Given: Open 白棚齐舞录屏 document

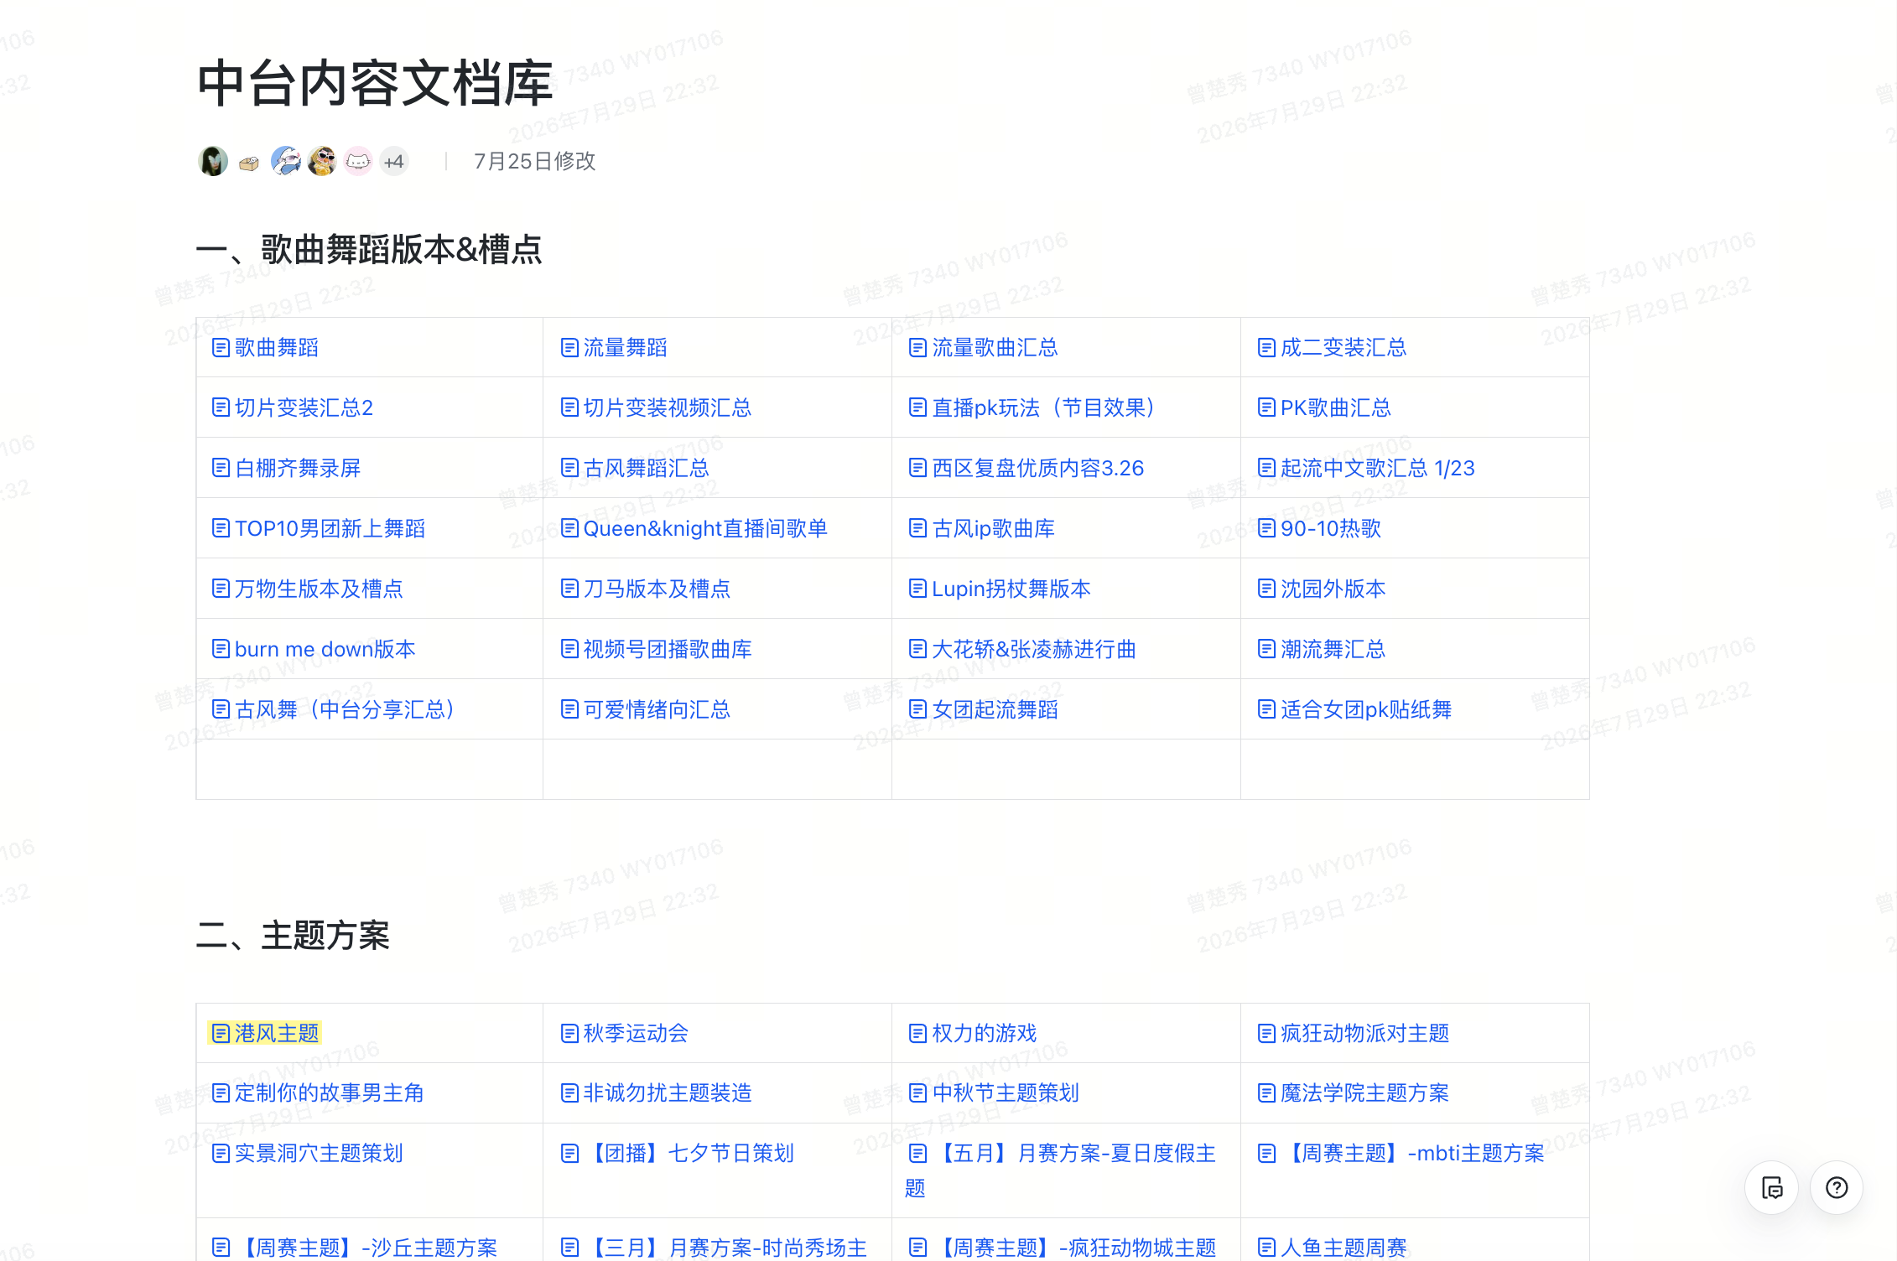Looking at the screenshot, I should 286,468.
